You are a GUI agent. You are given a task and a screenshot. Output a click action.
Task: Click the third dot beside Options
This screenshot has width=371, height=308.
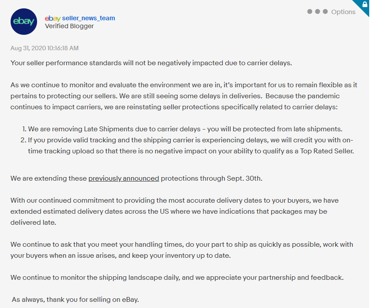[x=325, y=11]
